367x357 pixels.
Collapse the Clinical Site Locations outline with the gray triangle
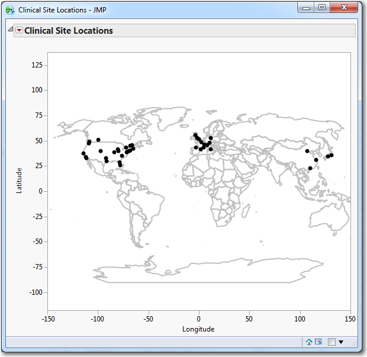point(10,29)
